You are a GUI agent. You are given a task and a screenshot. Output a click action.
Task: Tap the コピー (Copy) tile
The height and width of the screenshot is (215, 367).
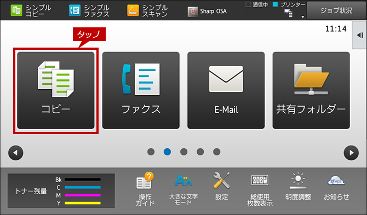[56, 90]
